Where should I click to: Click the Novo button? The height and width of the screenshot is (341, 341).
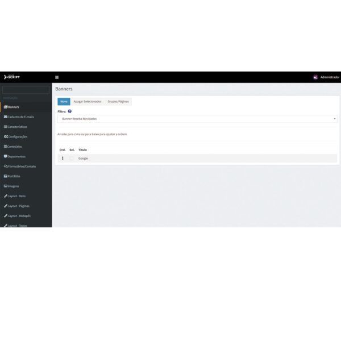64,102
